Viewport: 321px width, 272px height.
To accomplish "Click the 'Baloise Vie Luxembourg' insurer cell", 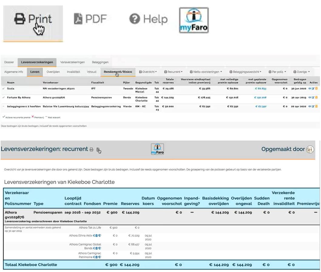I will click(66, 106).
